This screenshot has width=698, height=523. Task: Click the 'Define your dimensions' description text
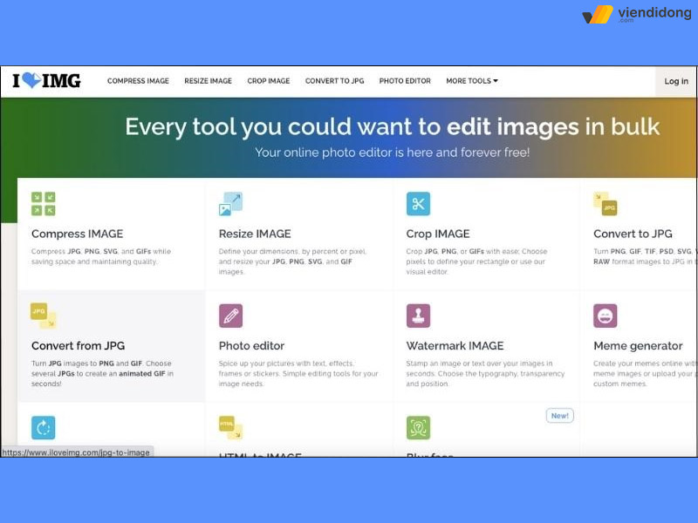coord(292,261)
